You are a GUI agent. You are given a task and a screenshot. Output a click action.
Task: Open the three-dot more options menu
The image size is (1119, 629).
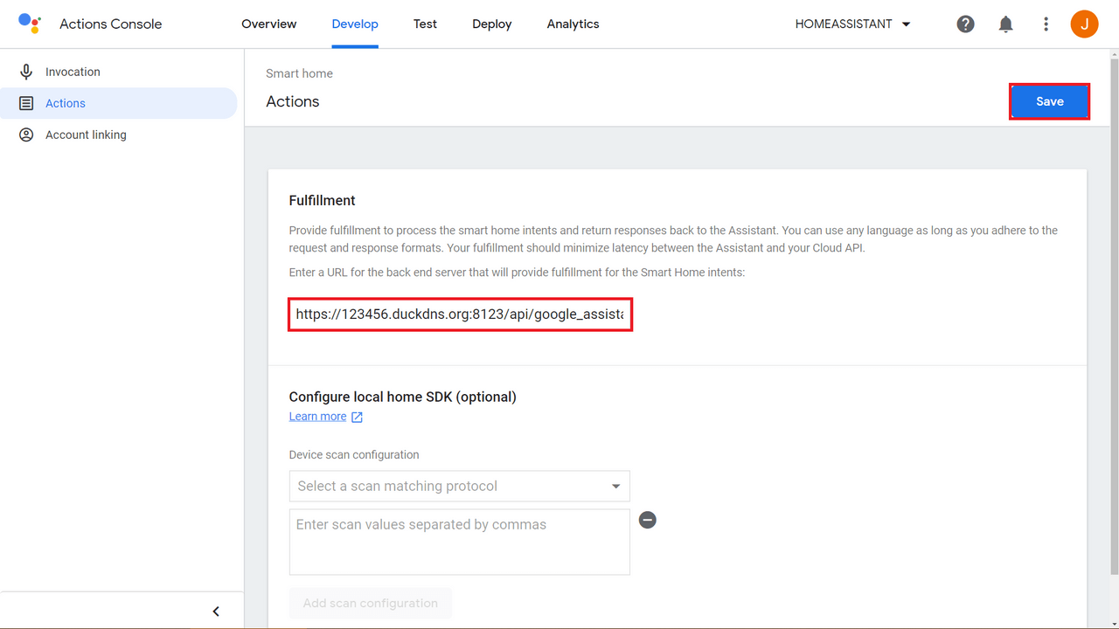pos(1046,24)
